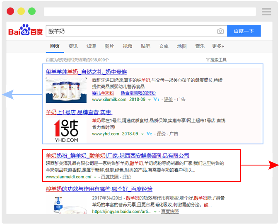Open the hamburger menu in the browser mockup
This screenshot has width=280, height=224.
pos(266,12)
